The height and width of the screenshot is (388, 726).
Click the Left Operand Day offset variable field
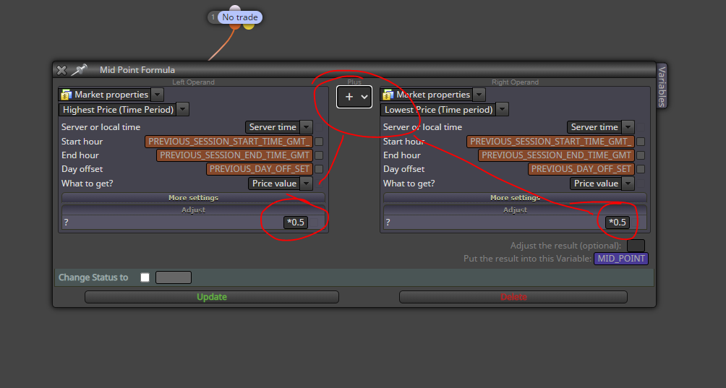pyautogui.click(x=260, y=169)
